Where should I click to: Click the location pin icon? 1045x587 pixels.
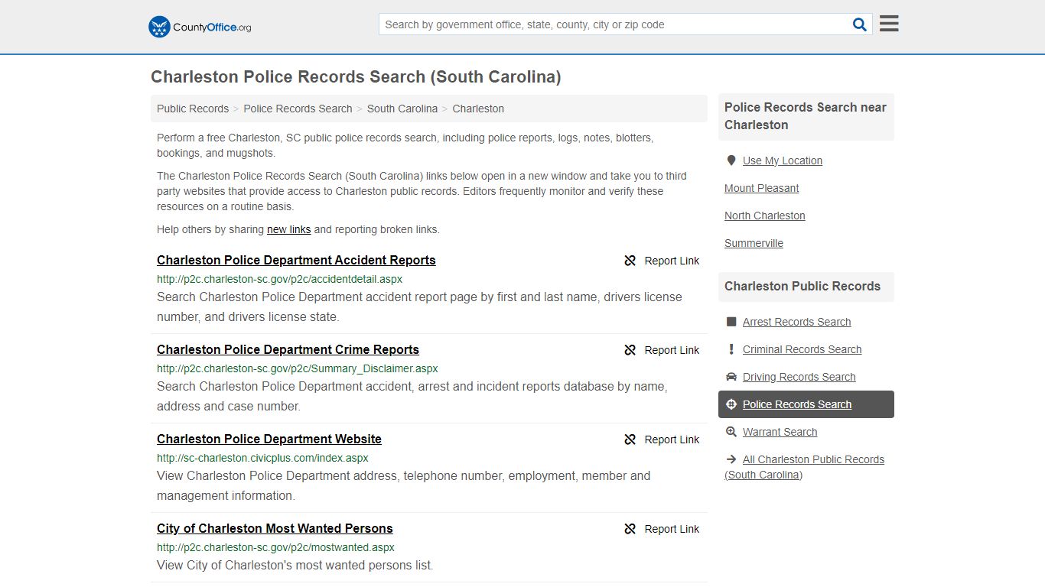pyautogui.click(x=731, y=161)
